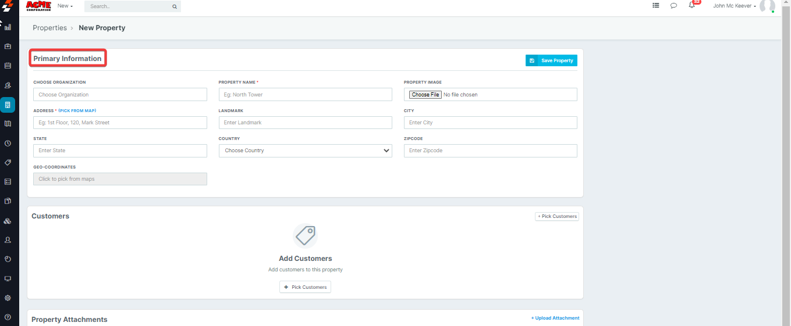The image size is (791, 326).
Task: Open the settings gear in left sidebar
Action: (x=8, y=298)
